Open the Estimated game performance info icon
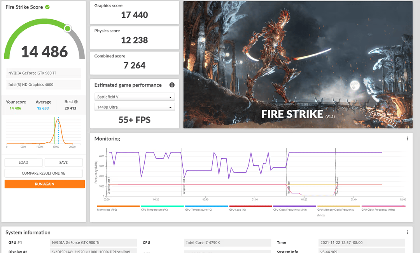The image size is (420, 253). pos(172,85)
